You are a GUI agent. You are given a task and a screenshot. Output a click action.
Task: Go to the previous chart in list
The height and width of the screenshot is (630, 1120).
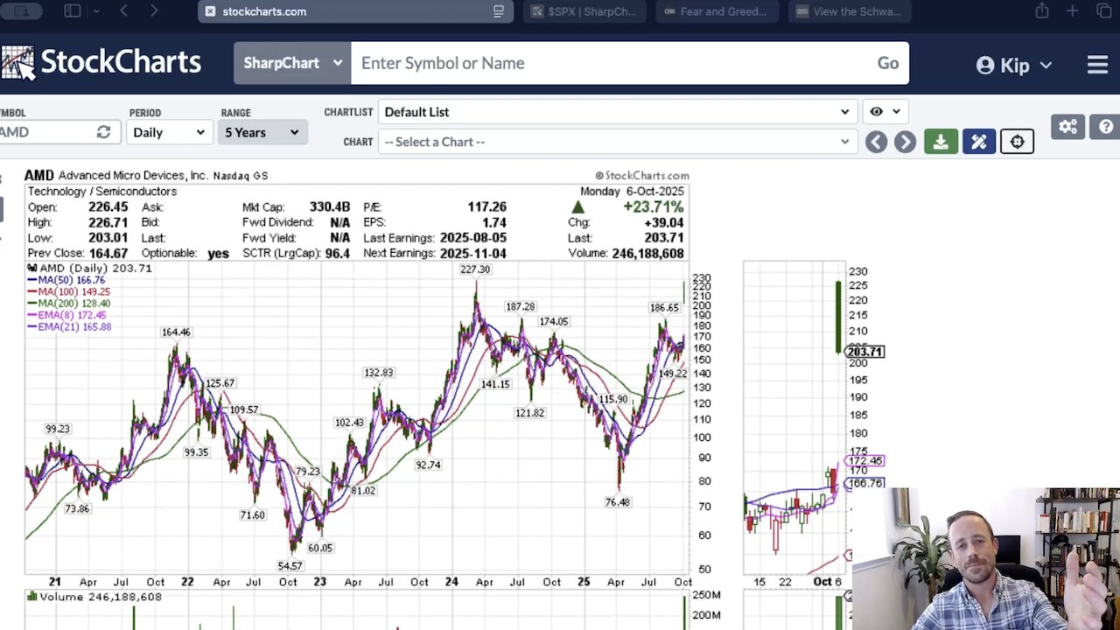click(876, 142)
